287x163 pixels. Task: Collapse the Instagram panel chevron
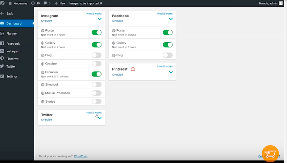click(x=100, y=19)
